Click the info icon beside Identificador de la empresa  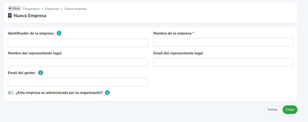pyautogui.click(x=59, y=33)
